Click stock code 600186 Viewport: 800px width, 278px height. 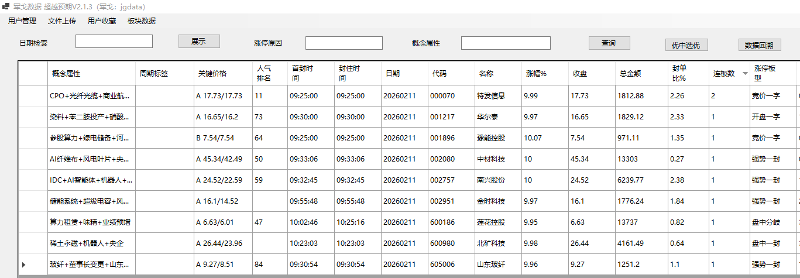451,222
